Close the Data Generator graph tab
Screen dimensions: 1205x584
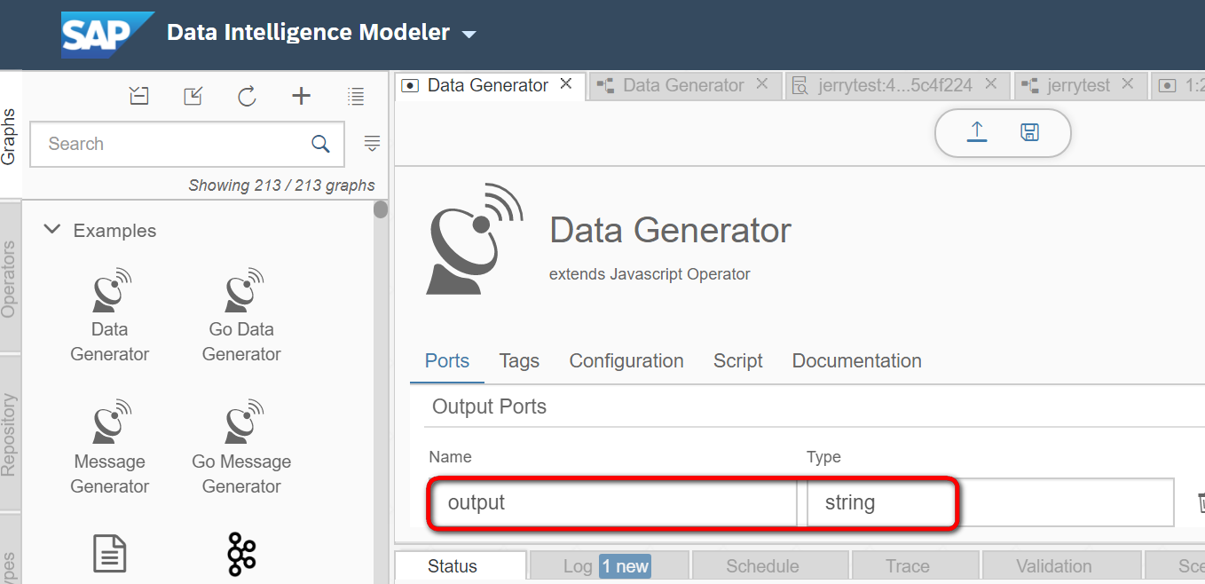click(x=761, y=84)
